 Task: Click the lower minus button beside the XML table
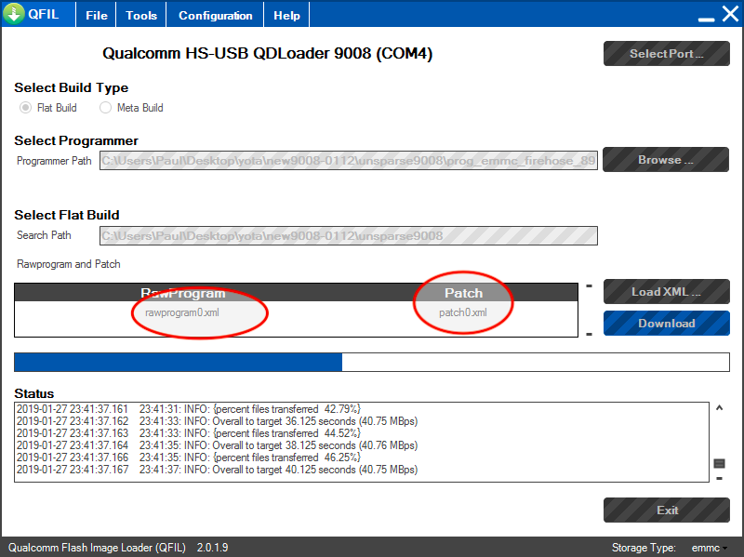[x=590, y=335]
